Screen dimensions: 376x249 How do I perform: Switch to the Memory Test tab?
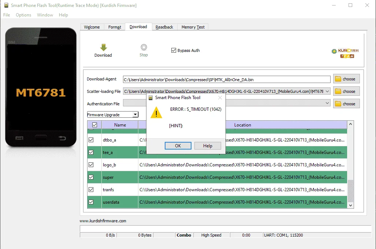coord(193,27)
